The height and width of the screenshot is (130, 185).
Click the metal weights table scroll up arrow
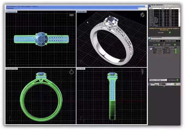[x=180, y=8]
